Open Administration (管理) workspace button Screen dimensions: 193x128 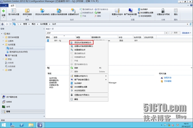coord(23,112)
